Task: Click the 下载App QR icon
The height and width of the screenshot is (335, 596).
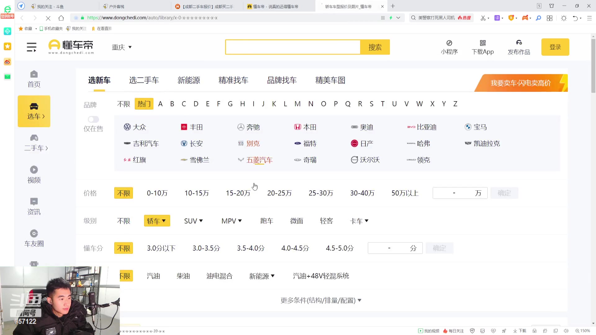Action: (483, 43)
